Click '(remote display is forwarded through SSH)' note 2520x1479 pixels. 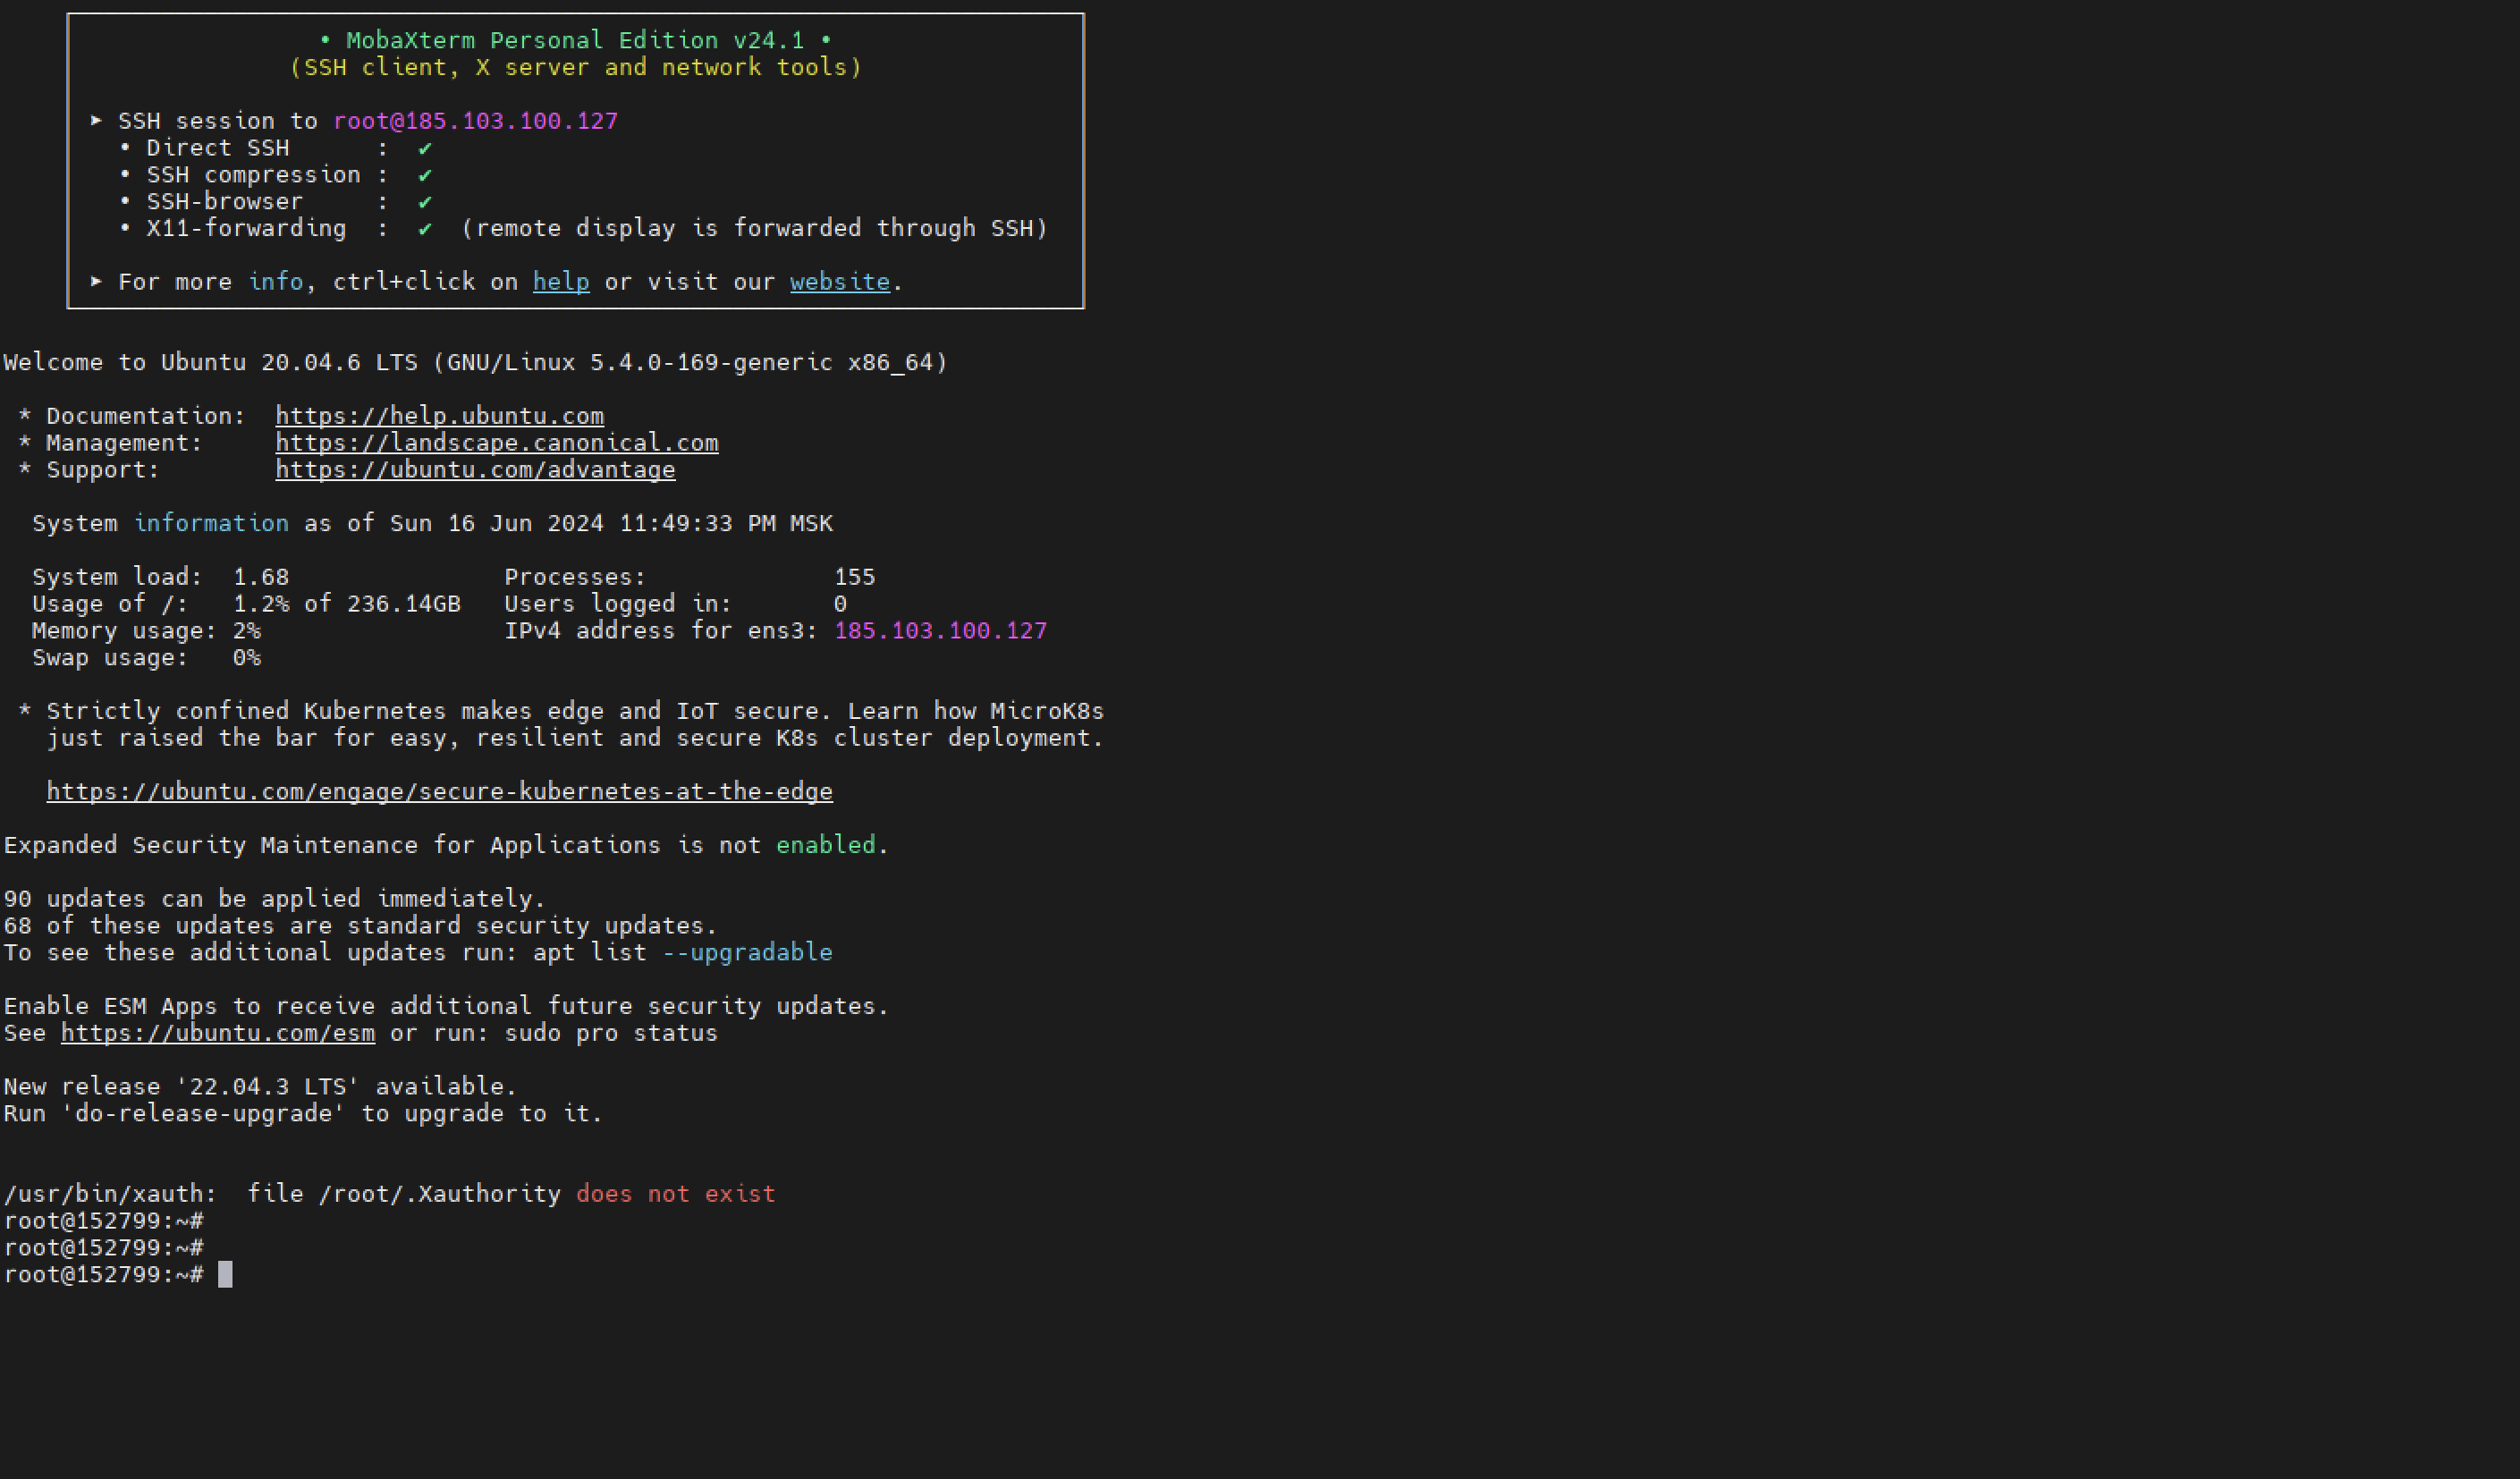[755, 229]
